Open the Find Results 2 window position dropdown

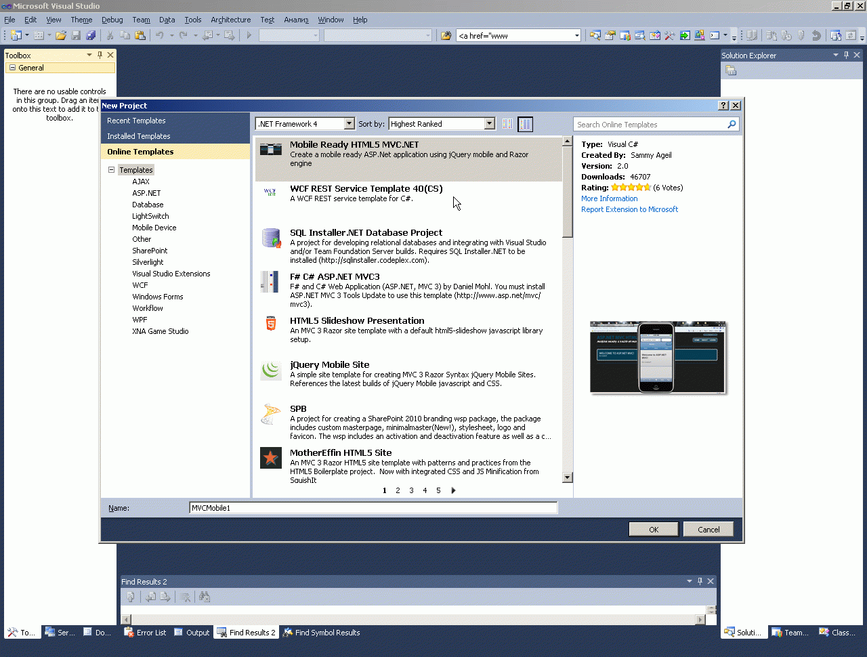689,581
